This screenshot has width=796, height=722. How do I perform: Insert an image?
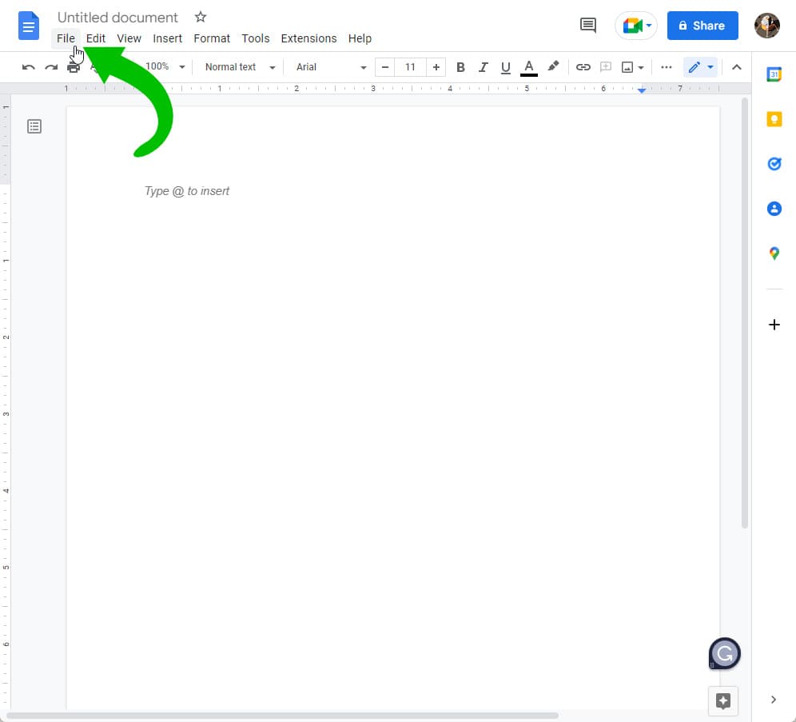coord(628,67)
